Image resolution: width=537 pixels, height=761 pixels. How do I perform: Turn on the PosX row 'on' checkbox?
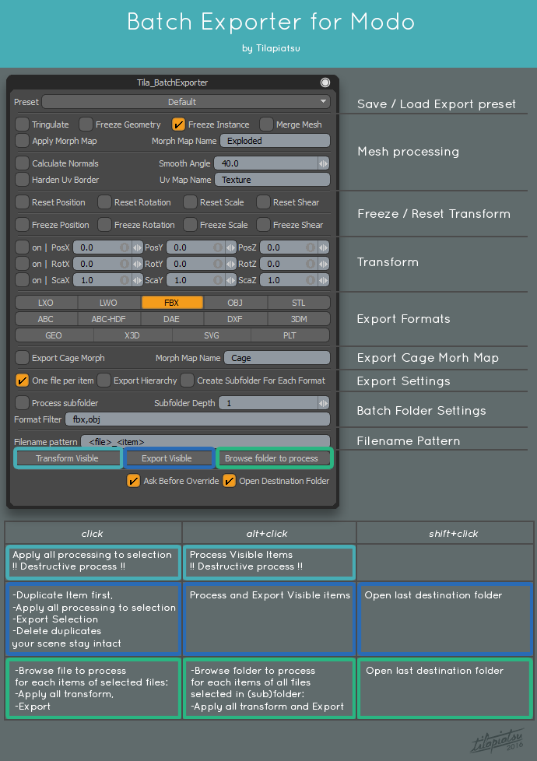[22, 247]
